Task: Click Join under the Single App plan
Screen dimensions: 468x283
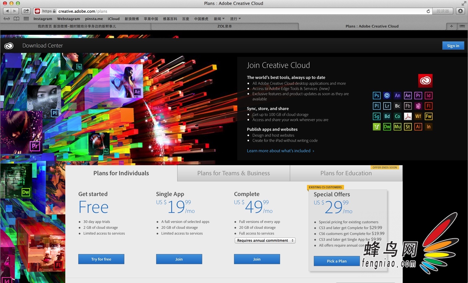Action: coord(179,259)
